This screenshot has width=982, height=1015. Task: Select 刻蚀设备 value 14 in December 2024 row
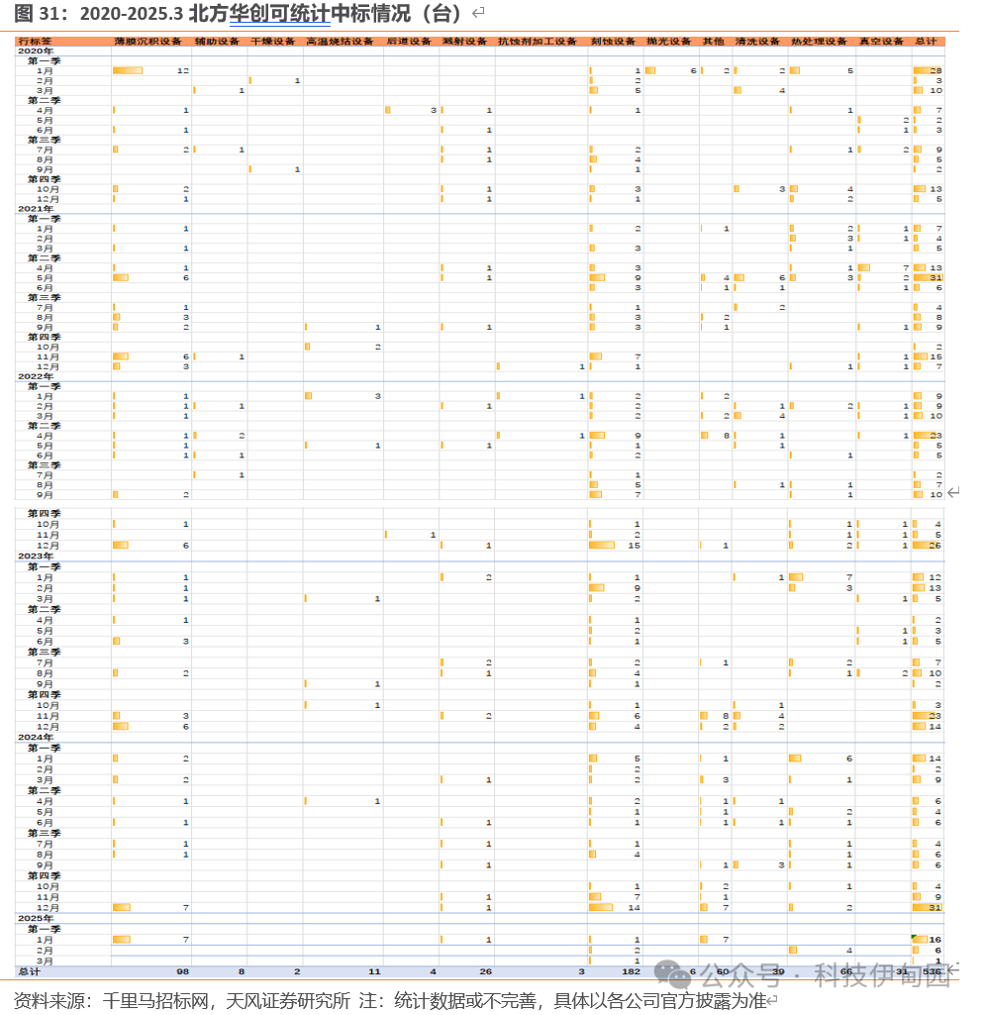[x=634, y=907]
